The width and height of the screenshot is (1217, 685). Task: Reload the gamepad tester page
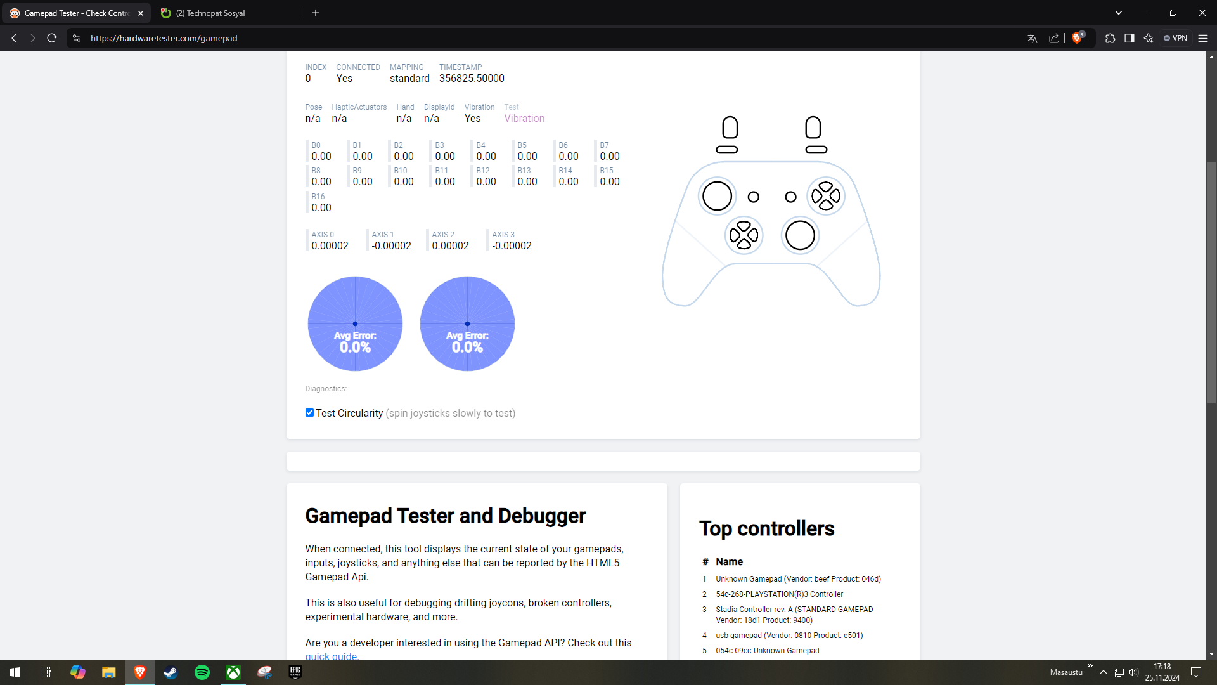(x=52, y=38)
